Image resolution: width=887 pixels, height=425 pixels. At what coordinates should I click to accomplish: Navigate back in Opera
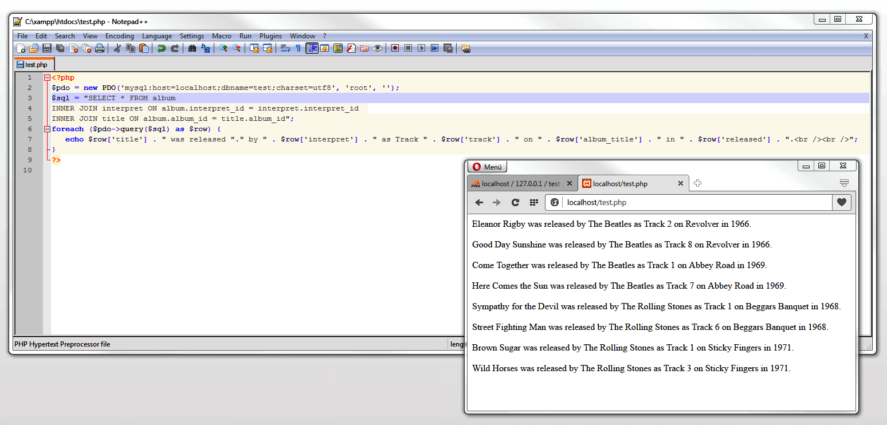pos(480,202)
